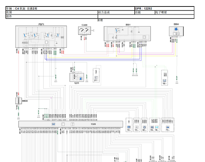Click the 部件 header cell
205x162 pixels.
pos(52,16)
